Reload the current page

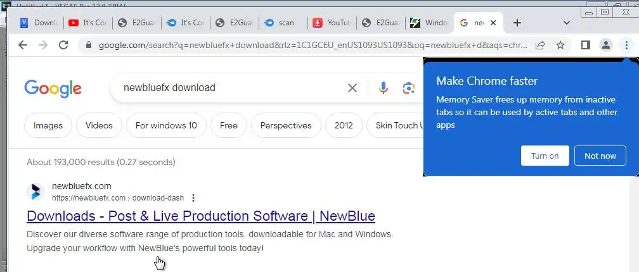click(63, 45)
